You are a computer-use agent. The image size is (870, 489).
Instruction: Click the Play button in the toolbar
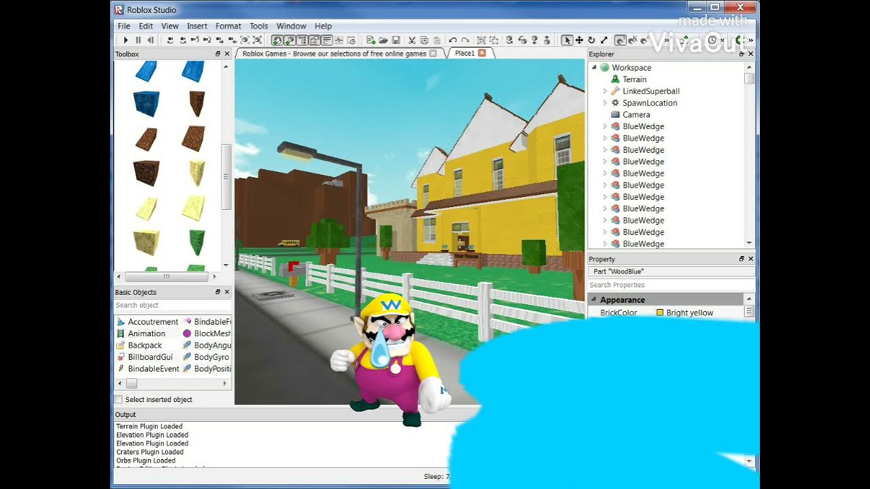point(126,40)
